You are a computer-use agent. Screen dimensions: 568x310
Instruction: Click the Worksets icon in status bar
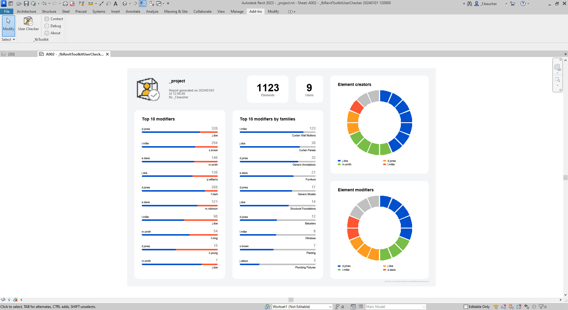[267, 307]
